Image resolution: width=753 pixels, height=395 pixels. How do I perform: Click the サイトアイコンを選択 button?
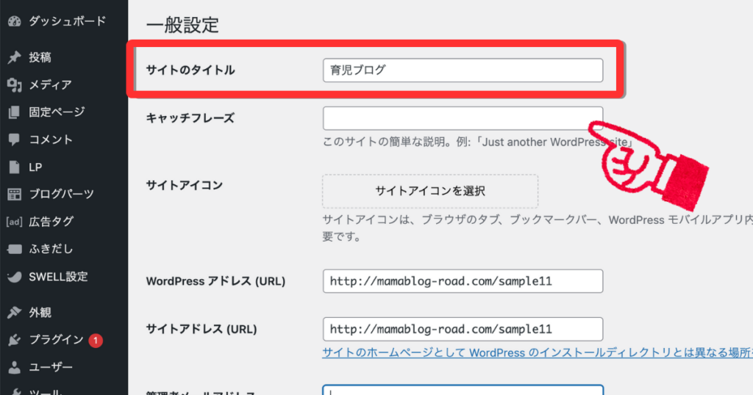click(430, 192)
